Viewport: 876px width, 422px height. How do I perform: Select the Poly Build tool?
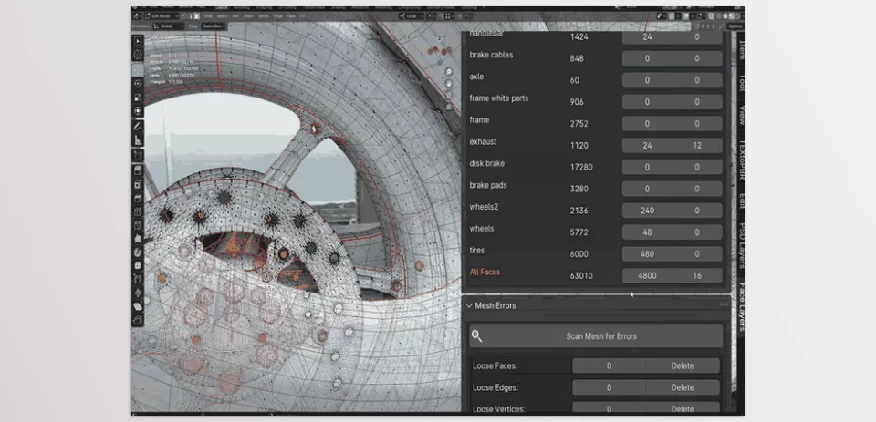coord(138,239)
